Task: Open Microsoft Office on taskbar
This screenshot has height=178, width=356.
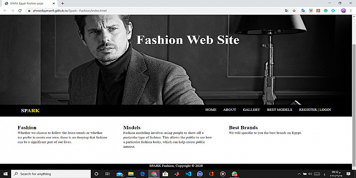Action: 211,174
